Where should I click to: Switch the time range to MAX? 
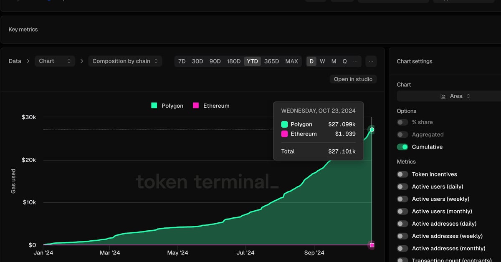coord(291,61)
